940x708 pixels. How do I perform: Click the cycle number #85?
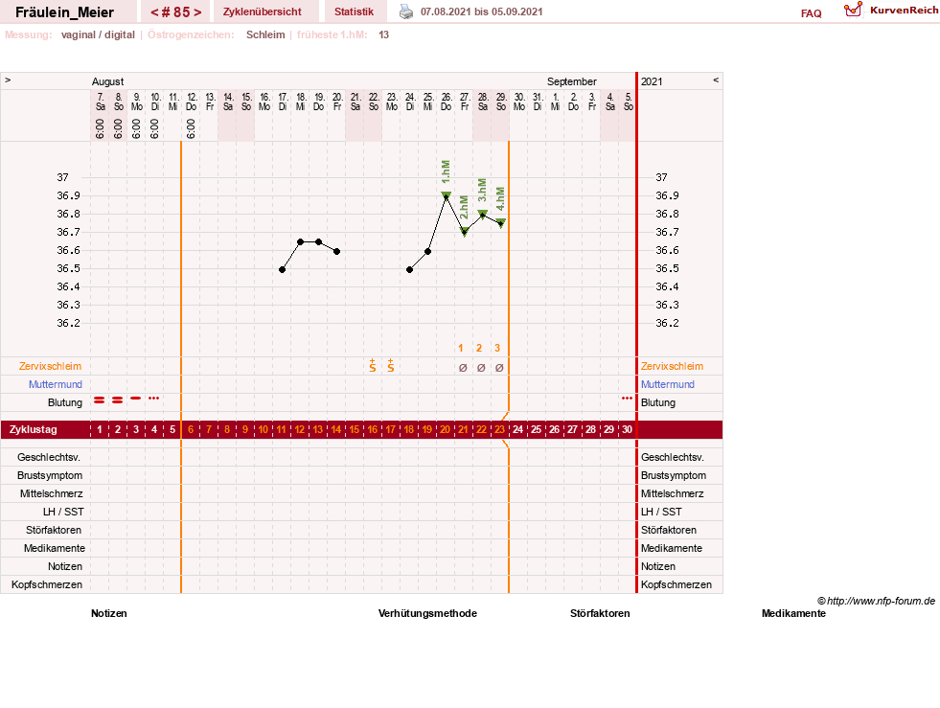click(175, 12)
